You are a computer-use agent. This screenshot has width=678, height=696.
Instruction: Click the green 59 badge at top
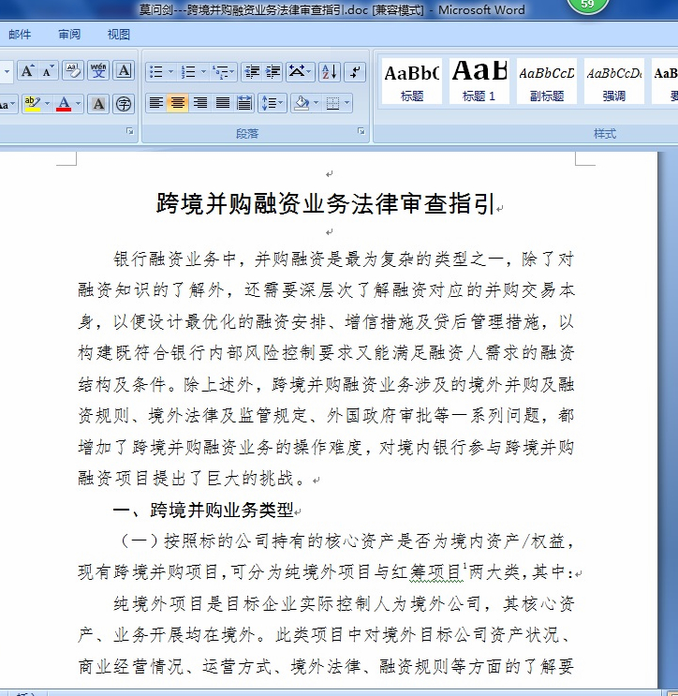click(587, 5)
